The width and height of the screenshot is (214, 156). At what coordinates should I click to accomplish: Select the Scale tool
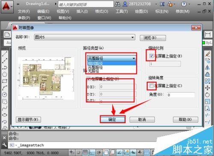(x=208, y=101)
